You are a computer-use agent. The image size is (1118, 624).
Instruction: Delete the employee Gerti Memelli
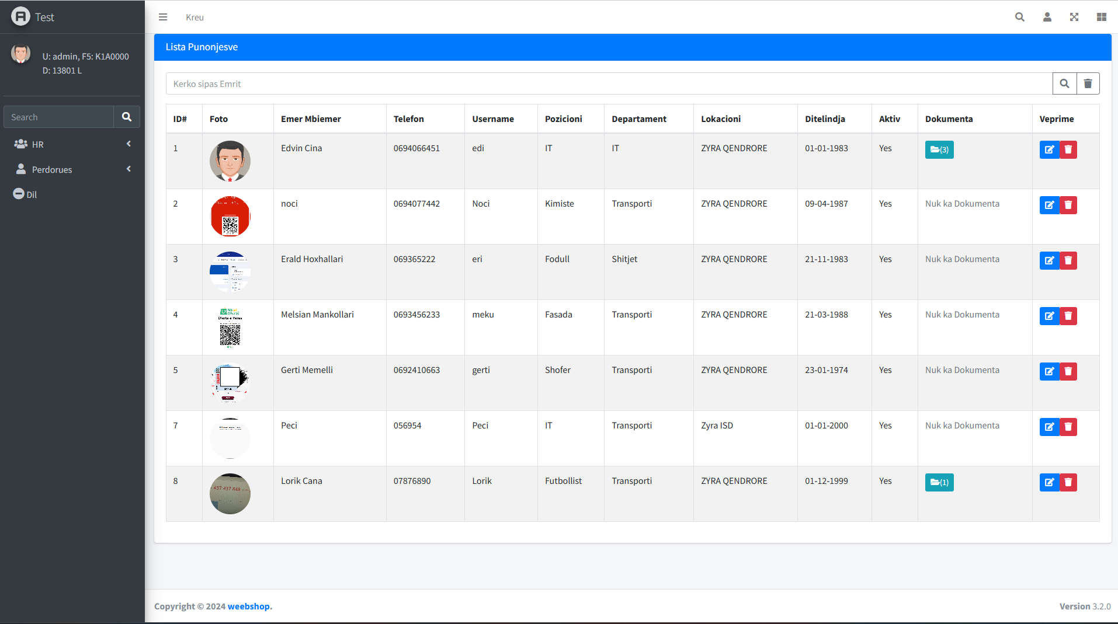click(x=1068, y=371)
